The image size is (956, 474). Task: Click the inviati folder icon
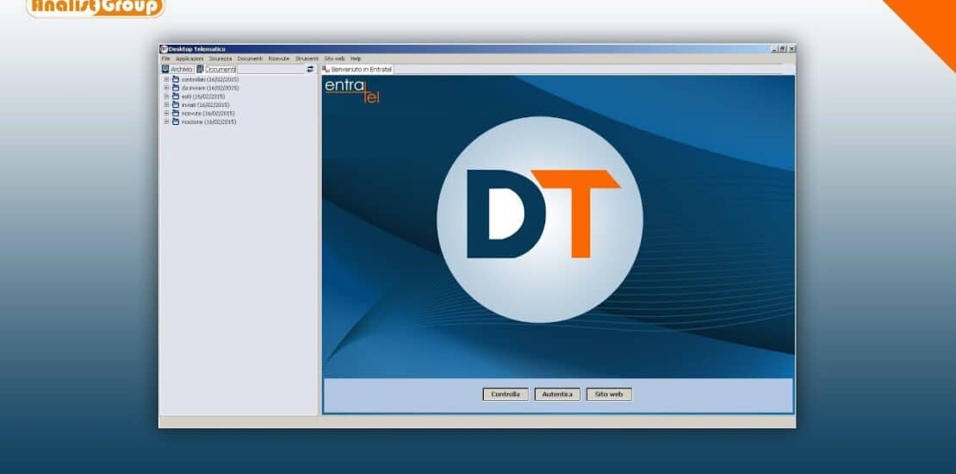[176, 105]
